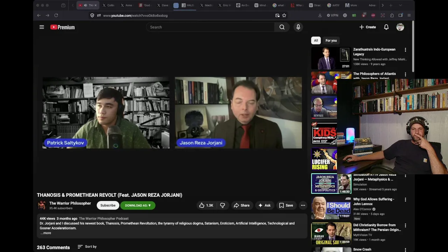448x252 pixels.
Task: Save the video to a playlist
Action: [x=286, y=205]
